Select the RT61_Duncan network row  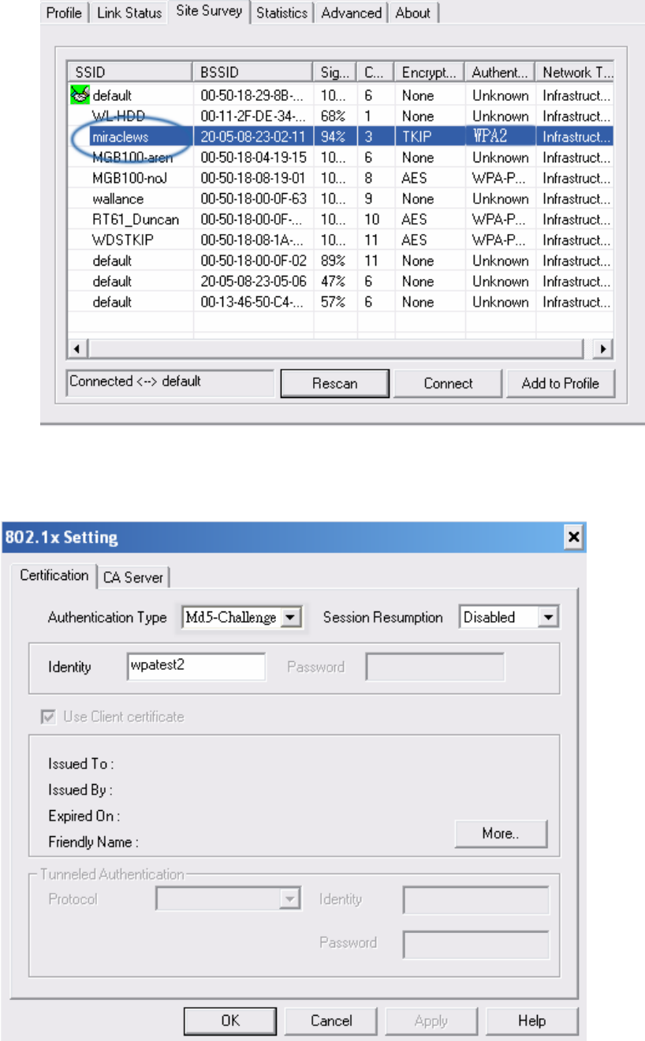click(341, 219)
